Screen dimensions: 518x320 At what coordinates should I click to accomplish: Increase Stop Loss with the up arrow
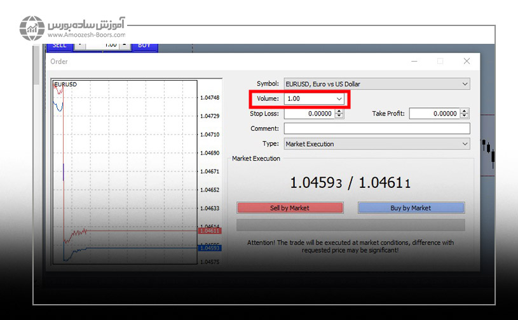point(339,111)
